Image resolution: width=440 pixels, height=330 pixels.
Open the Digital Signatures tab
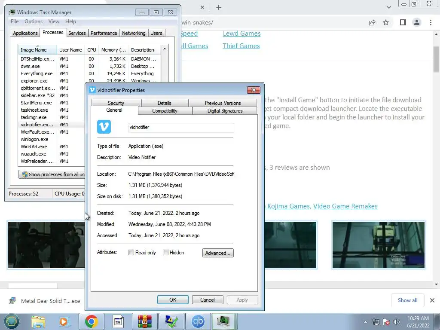pos(225,111)
